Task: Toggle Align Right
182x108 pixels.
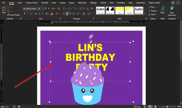Action: click(70, 14)
